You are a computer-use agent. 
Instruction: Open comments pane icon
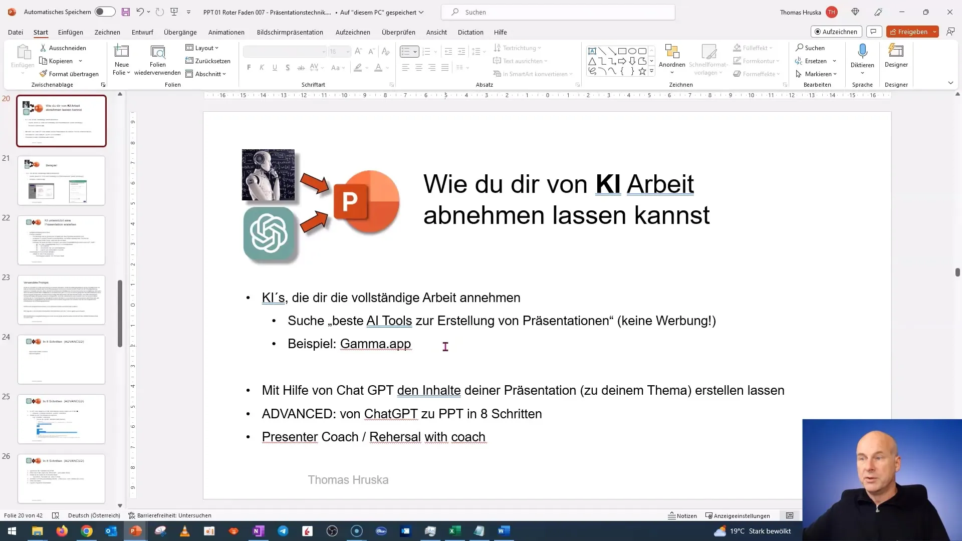click(x=873, y=32)
